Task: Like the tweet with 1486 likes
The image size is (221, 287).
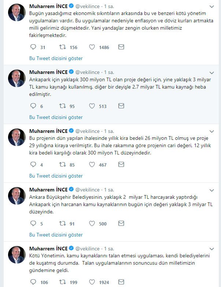Action: (92, 47)
